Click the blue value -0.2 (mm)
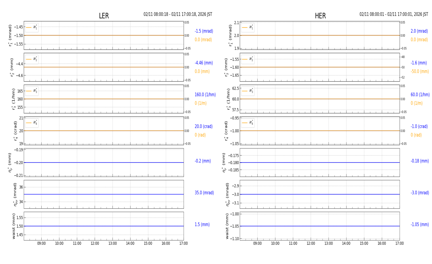Screen dimensions: 432x264 pos(203,161)
